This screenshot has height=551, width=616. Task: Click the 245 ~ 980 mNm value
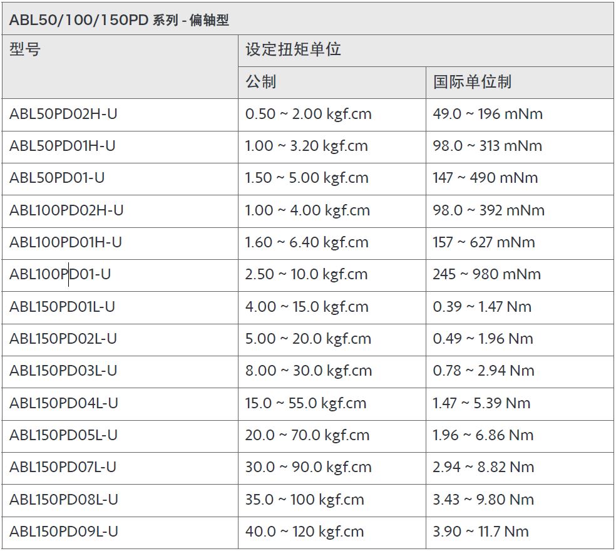tap(486, 274)
